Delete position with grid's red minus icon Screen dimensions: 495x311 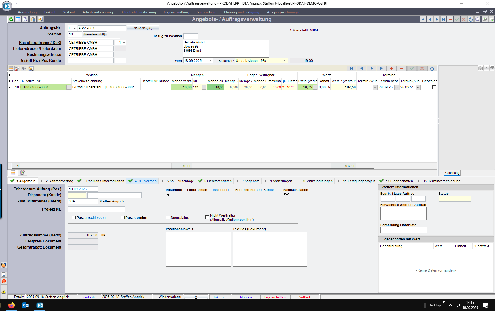pyautogui.click(x=402, y=69)
